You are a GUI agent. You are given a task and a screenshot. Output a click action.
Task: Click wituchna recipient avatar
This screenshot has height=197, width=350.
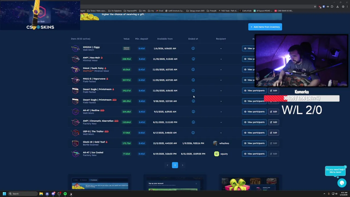click(x=215, y=143)
